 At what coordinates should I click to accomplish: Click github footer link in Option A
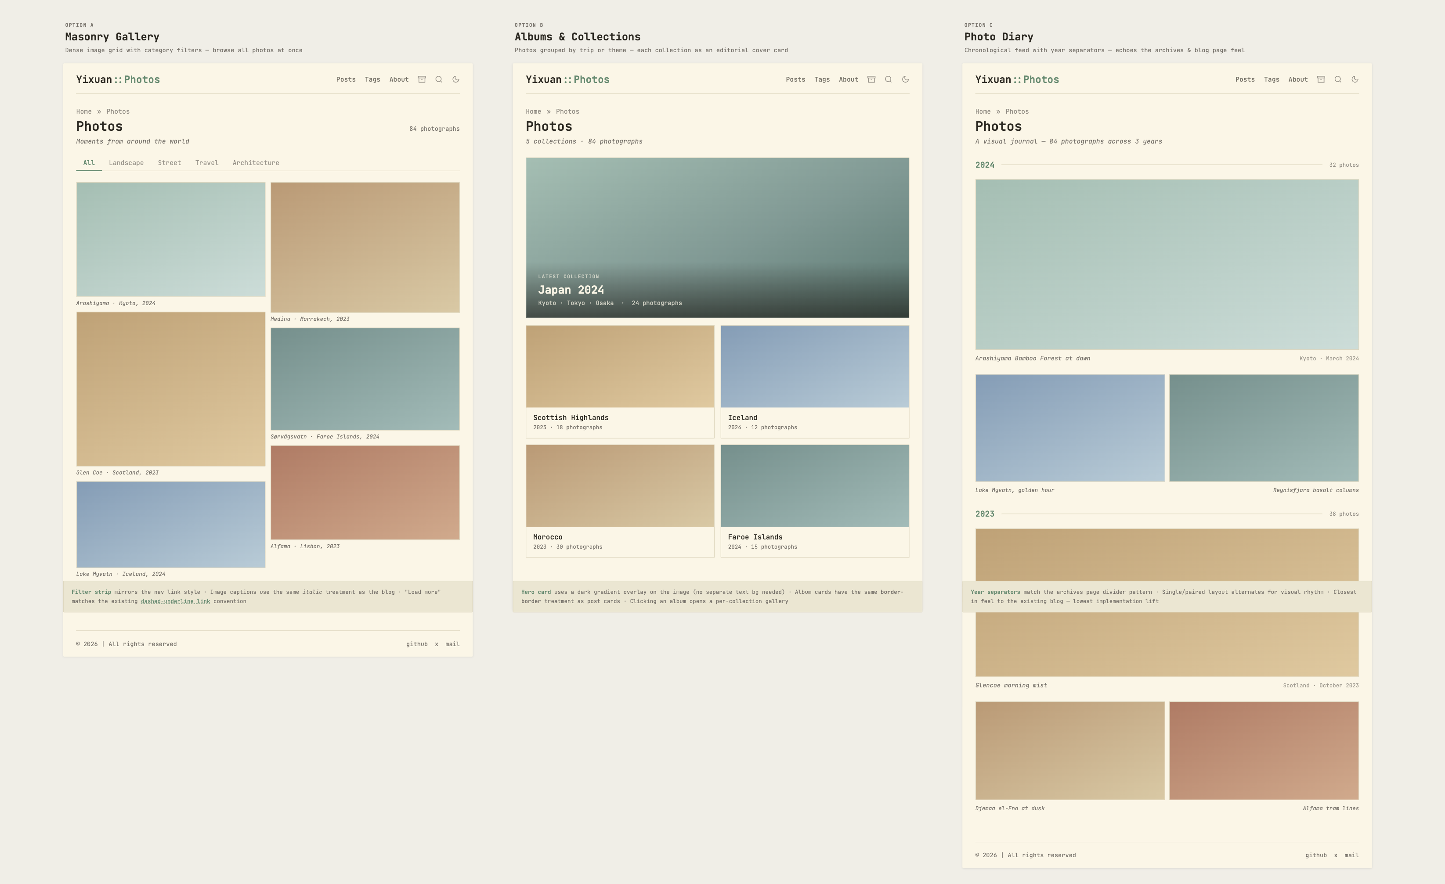[417, 644]
